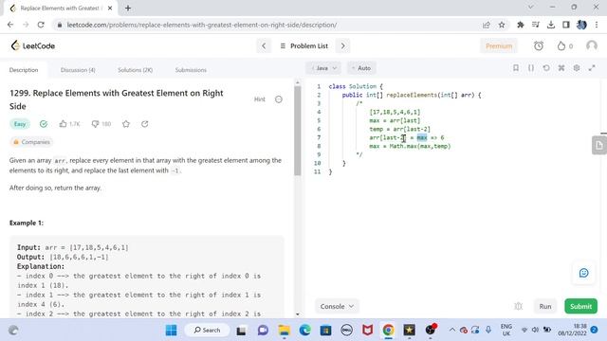This screenshot has width=607, height=341.
Task: Like the problem thumbs up
Action: (x=64, y=124)
